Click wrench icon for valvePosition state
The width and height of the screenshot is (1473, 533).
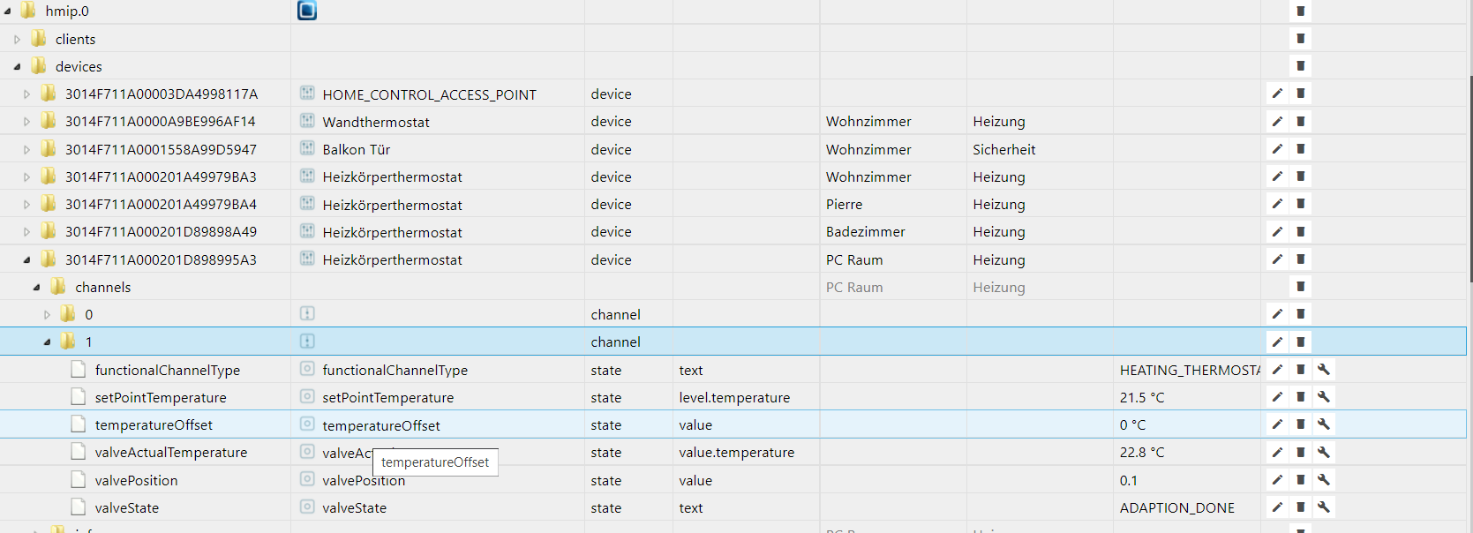[x=1324, y=480]
